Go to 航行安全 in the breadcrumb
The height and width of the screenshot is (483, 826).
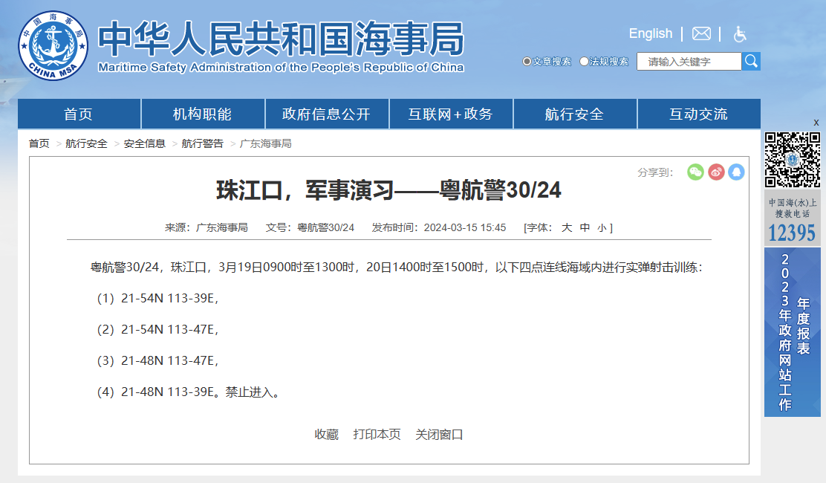click(x=86, y=143)
